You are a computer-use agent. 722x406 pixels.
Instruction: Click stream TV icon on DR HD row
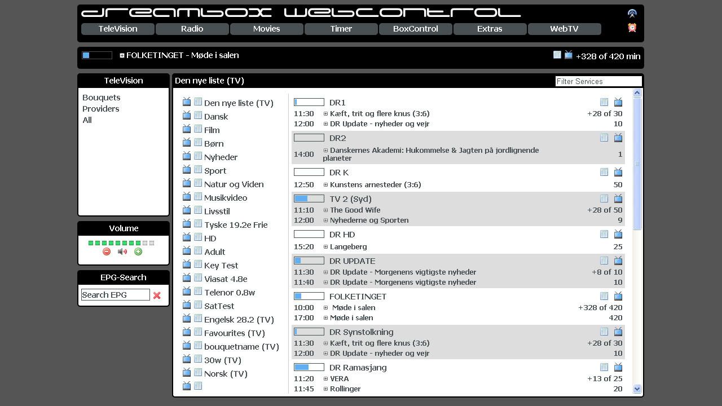point(618,234)
